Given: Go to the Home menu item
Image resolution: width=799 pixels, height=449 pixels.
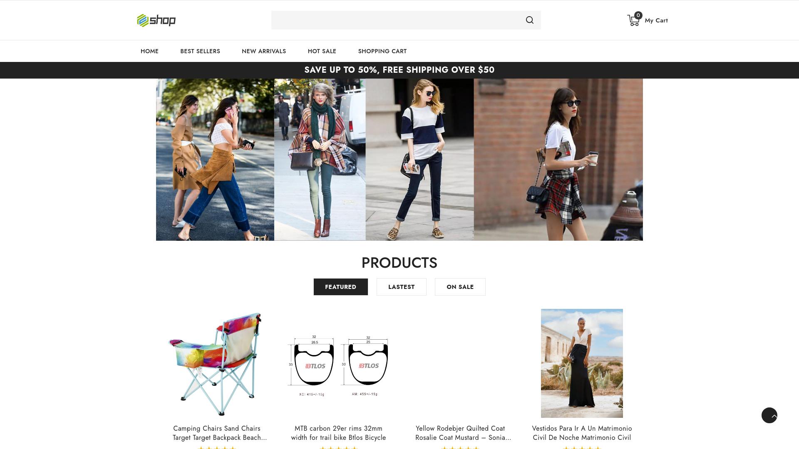Looking at the screenshot, I should tap(149, 51).
